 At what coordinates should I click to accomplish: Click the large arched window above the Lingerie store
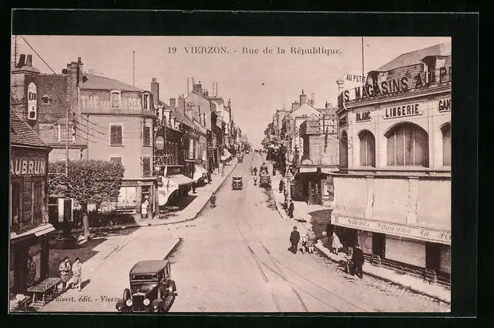click(407, 145)
